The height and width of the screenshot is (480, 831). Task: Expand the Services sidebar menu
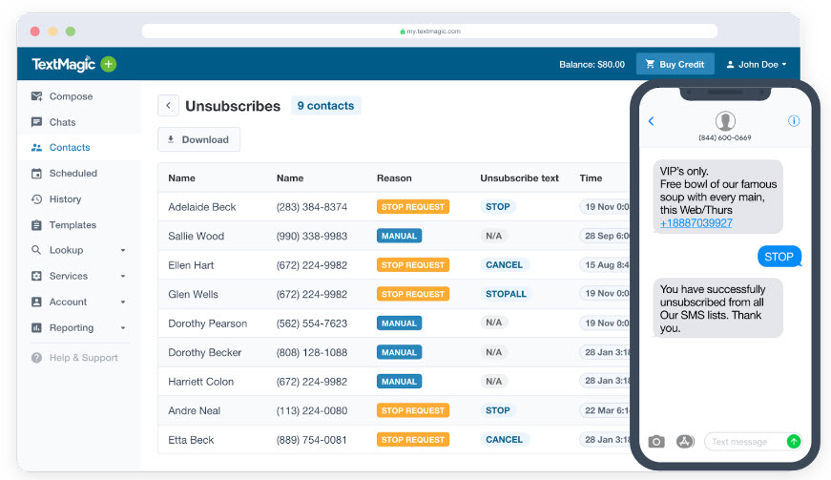tap(78, 276)
